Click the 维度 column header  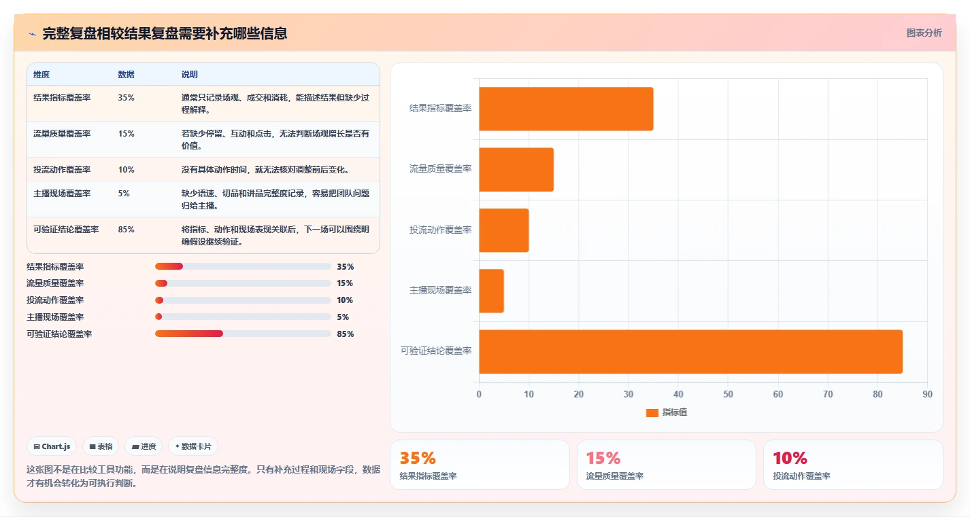pos(41,74)
